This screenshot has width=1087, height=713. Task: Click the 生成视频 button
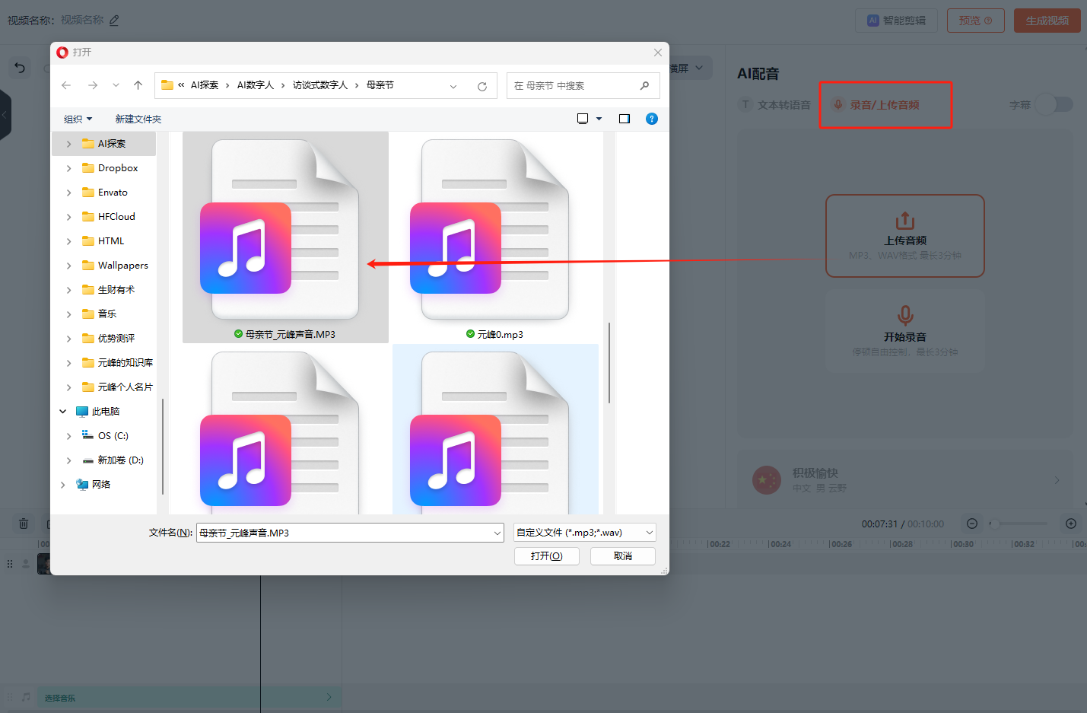tap(1047, 21)
